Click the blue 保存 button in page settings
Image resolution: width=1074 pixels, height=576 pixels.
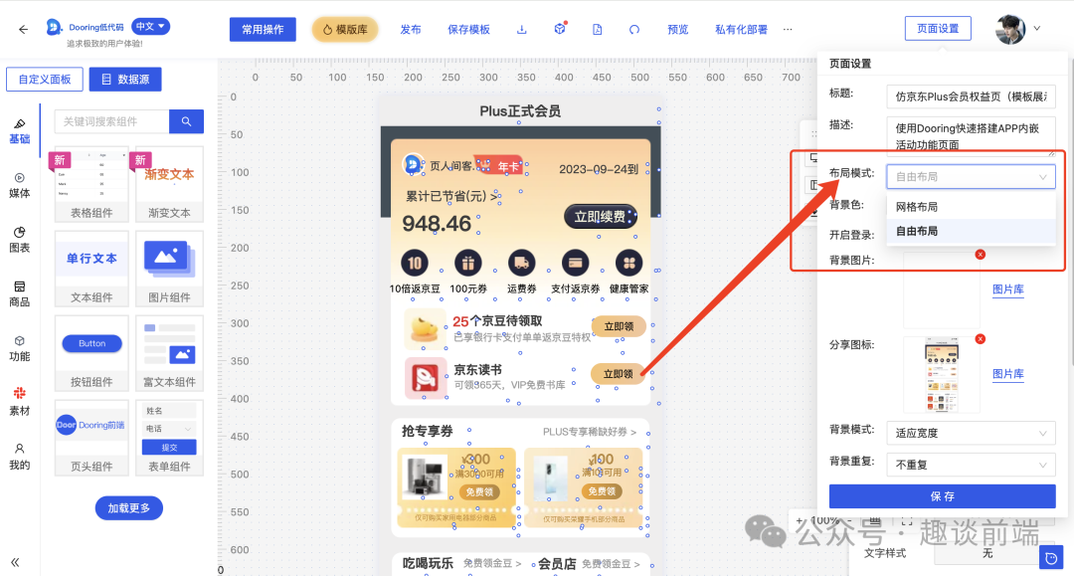943,496
